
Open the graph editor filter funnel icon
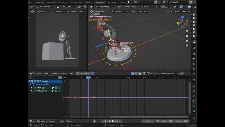pos(148,73)
